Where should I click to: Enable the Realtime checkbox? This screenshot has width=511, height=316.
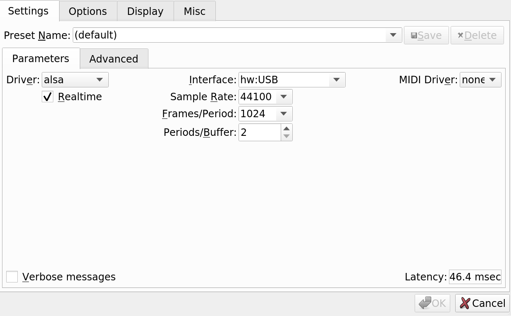pyautogui.click(x=47, y=96)
